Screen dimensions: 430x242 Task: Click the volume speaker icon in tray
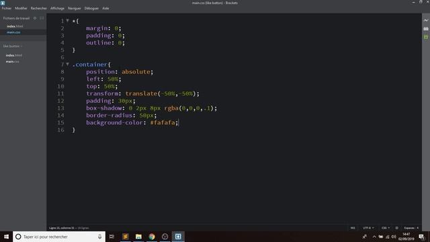[x=394, y=237]
